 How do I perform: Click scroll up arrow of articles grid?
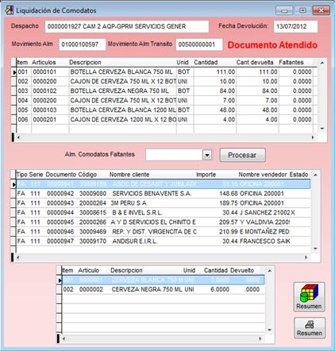click(x=322, y=63)
